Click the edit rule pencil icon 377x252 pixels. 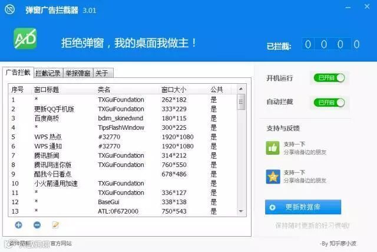[55, 225]
